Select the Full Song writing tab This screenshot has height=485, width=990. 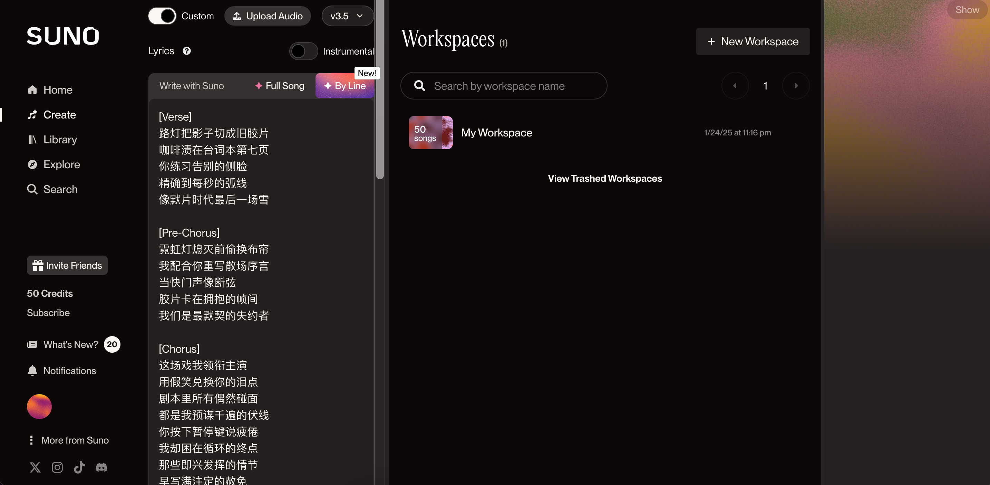280,86
